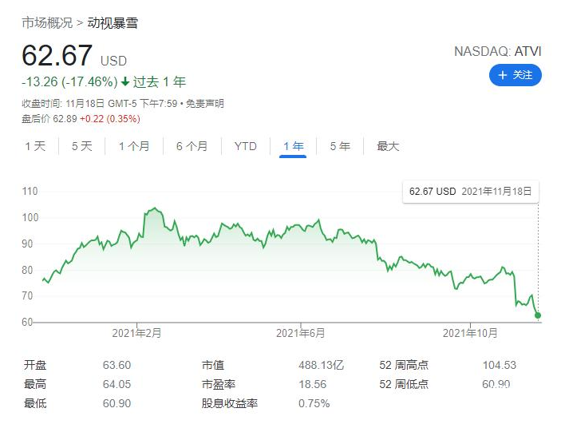Screen dimensions: 561x428
Task: Select the 6 个月 time range tab
Action: [192, 146]
